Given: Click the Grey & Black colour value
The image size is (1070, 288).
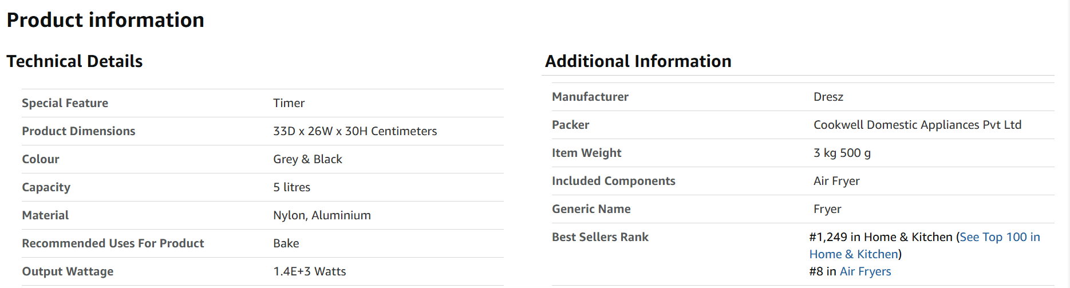Looking at the screenshot, I should coord(307,159).
